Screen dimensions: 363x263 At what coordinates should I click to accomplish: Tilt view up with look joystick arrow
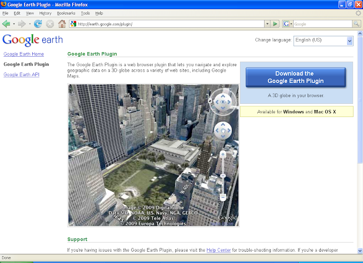point(223,96)
